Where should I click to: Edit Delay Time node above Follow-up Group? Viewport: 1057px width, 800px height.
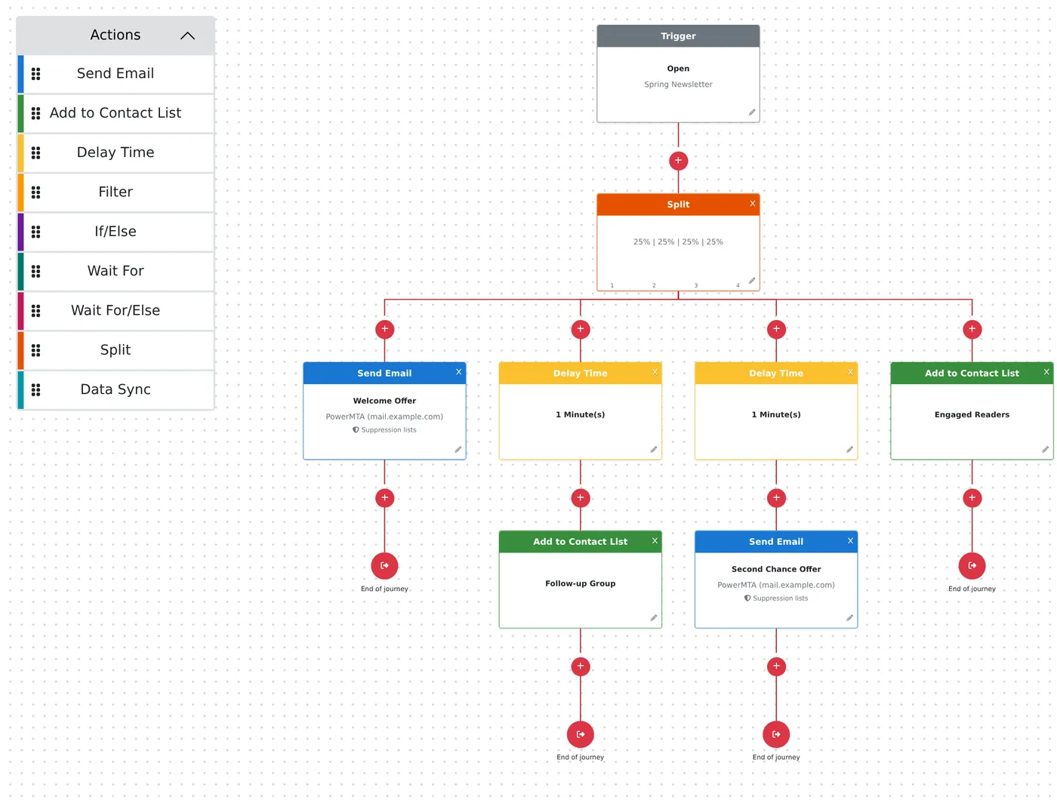[654, 450]
